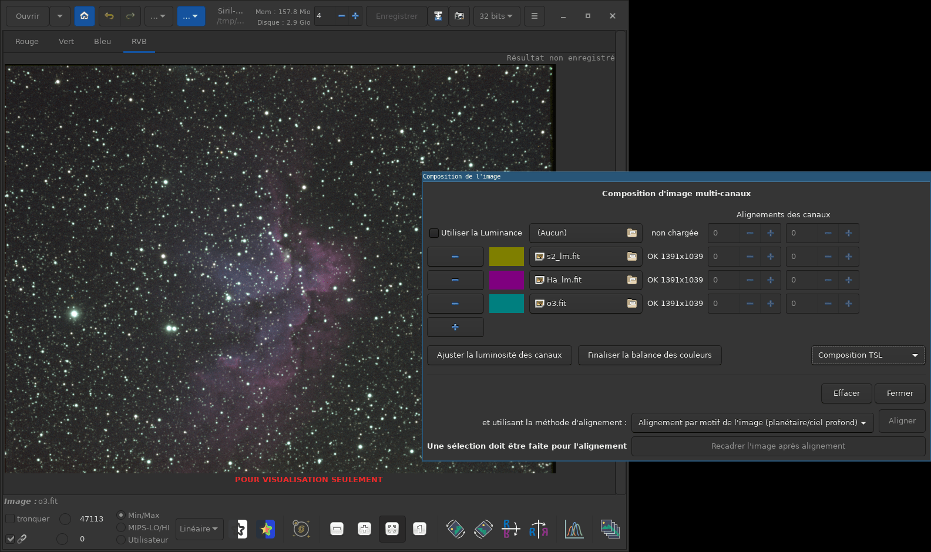The image size is (931, 552).
Task: Open the Composition TSL dropdown
Action: coord(868,355)
